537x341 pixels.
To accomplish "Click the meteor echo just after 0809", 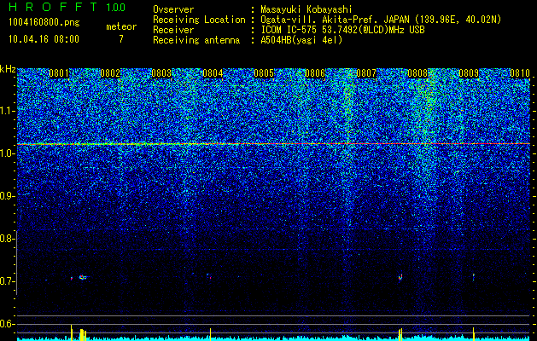I will click(x=474, y=275).
